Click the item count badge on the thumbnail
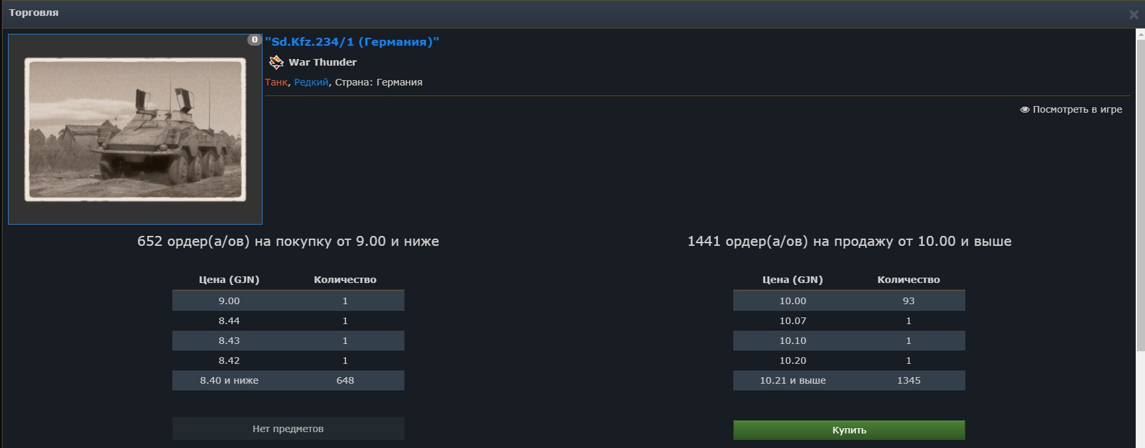 tap(254, 40)
